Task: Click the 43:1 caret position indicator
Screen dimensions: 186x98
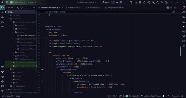Action: pyautogui.click(x=109, y=96)
